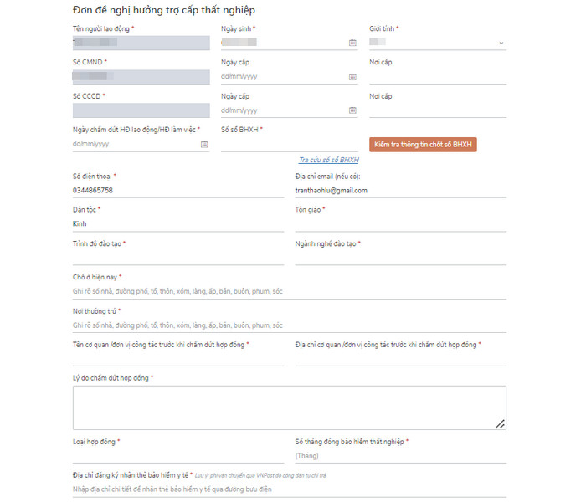Open calendar for Ngày chấm dứt HĐ lao động
The height and width of the screenshot is (502, 586).
coord(204,145)
